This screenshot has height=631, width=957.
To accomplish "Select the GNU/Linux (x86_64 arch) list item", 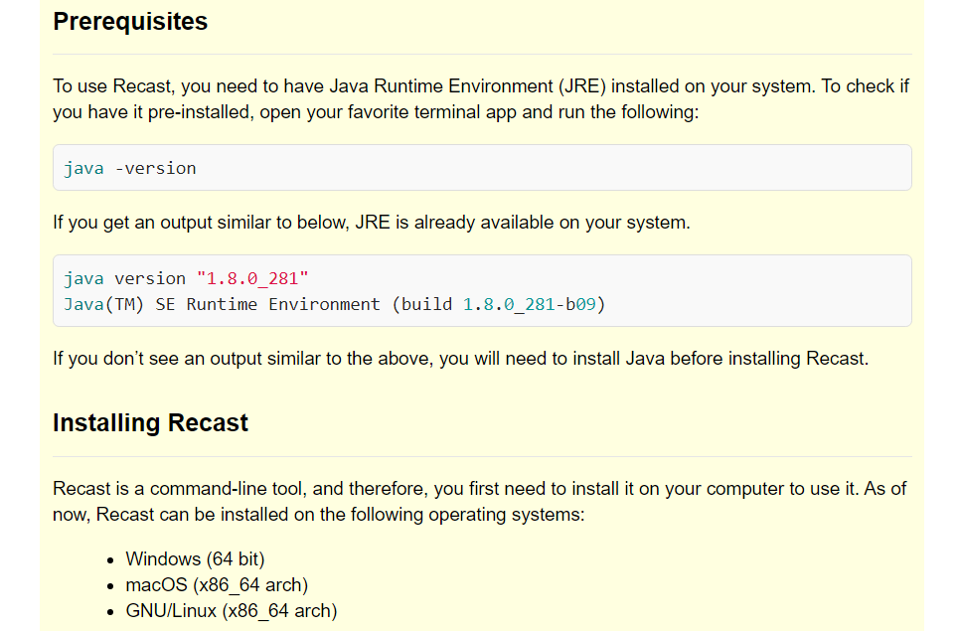I will pyautogui.click(x=231, y=610).
